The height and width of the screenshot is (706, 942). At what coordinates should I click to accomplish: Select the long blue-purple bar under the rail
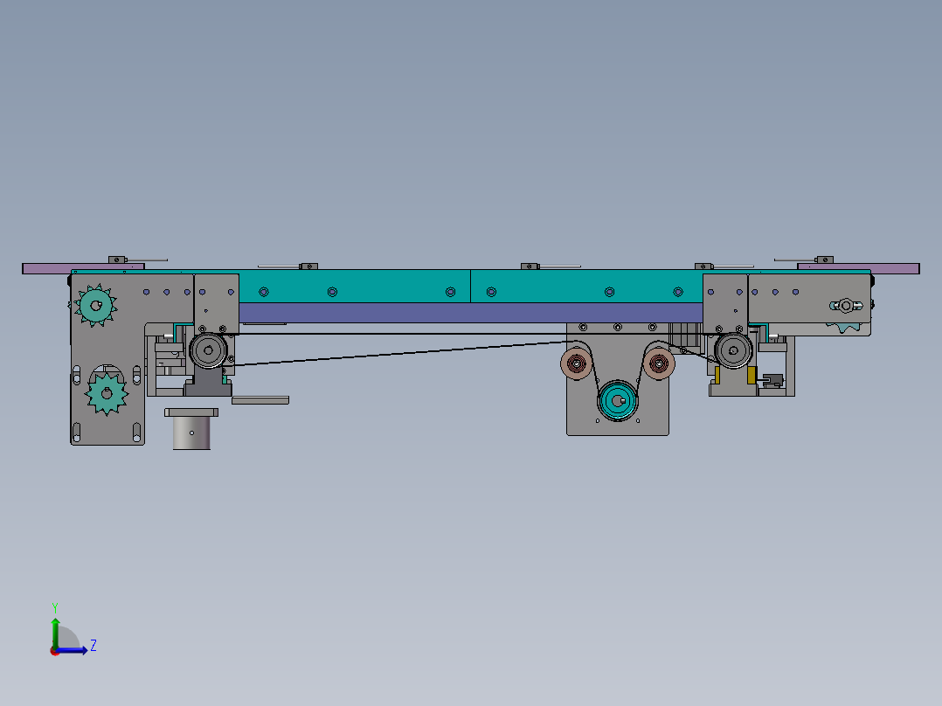coord(471,313)
